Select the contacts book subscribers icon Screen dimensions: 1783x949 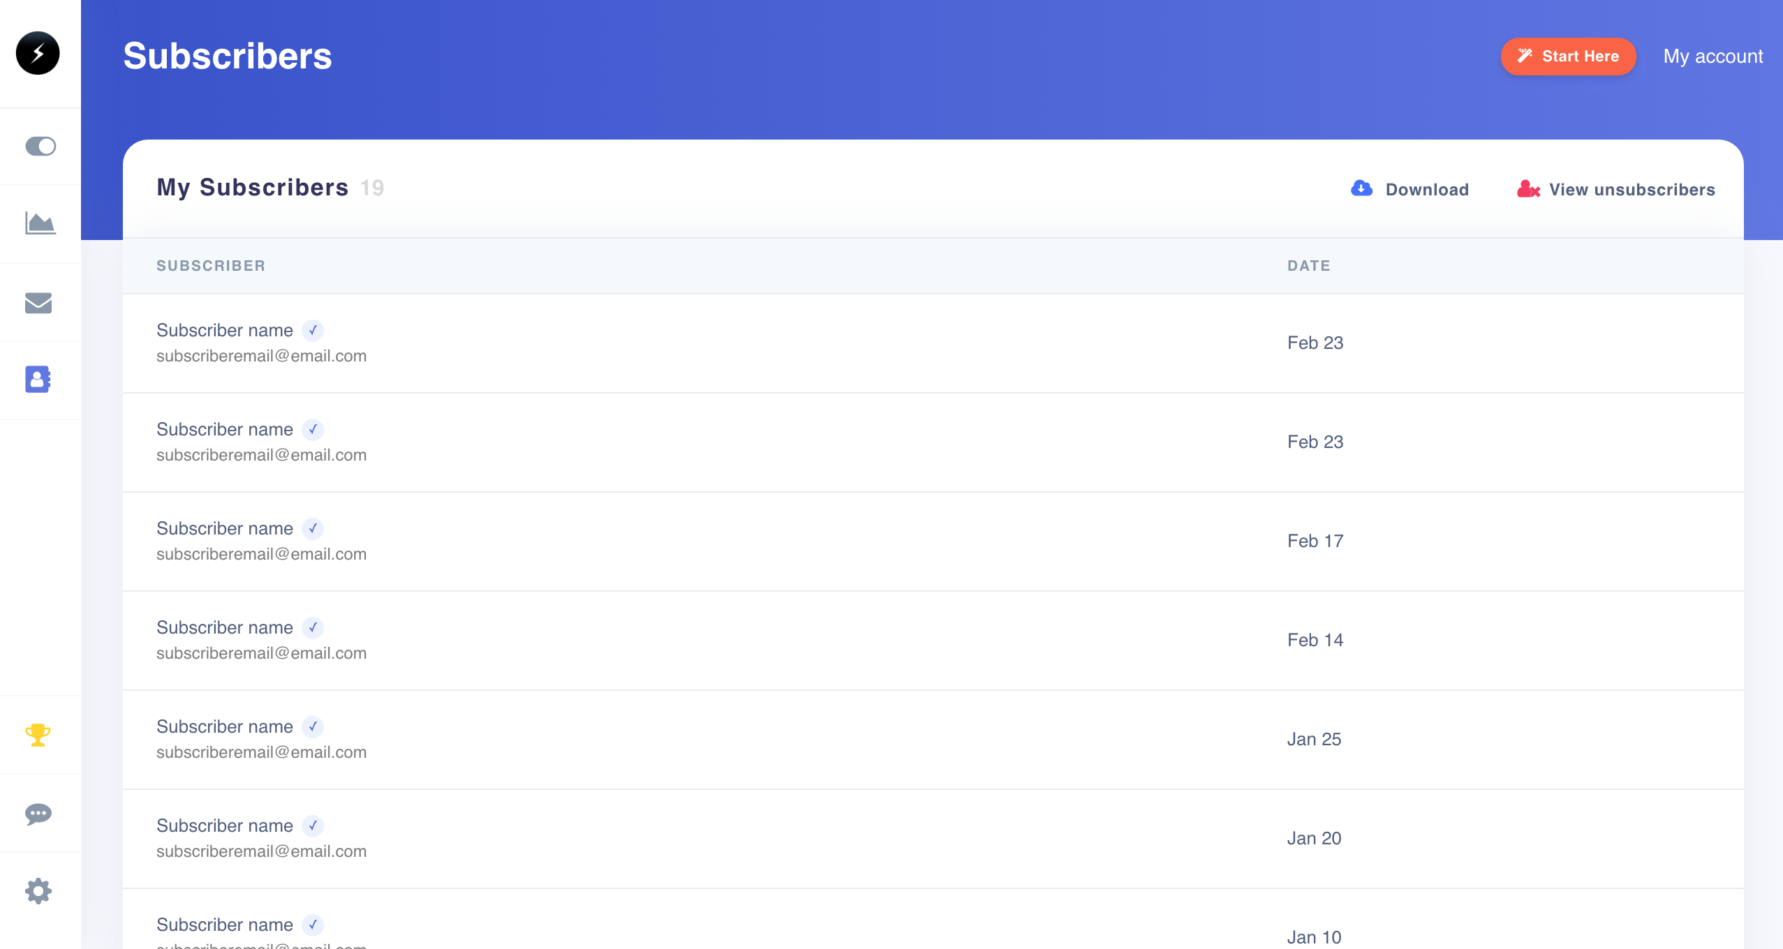tap(38, 379)
